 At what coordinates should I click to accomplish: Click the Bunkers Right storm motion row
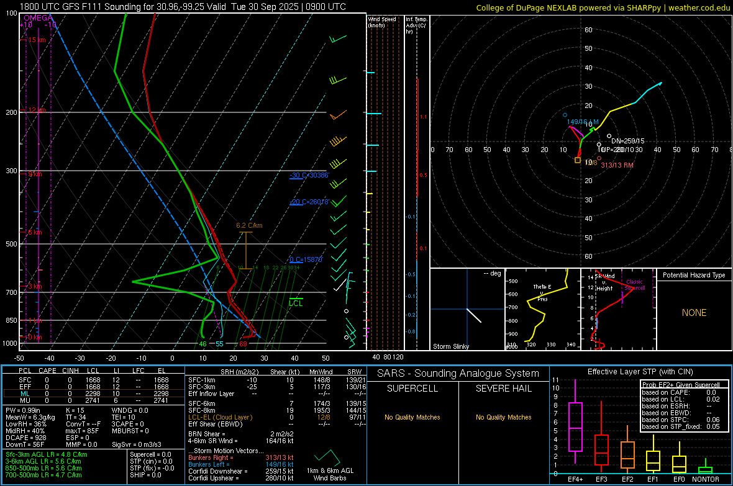pos(241,457)
